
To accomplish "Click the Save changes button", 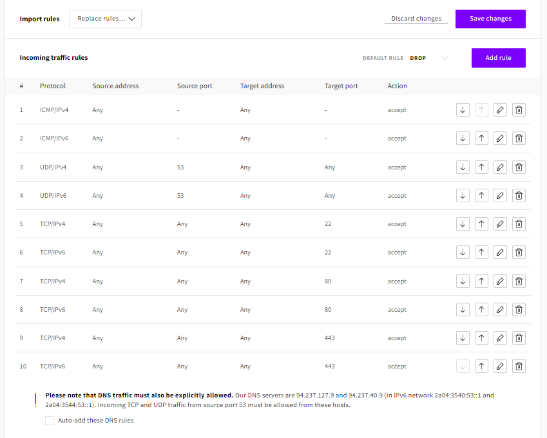I will pyautogui.click(x=490, y=19).
